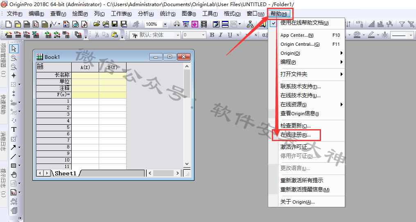Open 关于 Origin(A)... entry
The height and width of the screenshot is (222, 416).
306,202
